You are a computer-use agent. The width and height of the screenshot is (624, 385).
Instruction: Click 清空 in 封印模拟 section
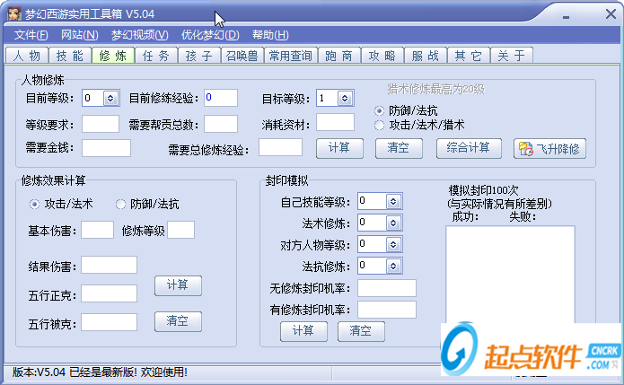click(361, 331)
